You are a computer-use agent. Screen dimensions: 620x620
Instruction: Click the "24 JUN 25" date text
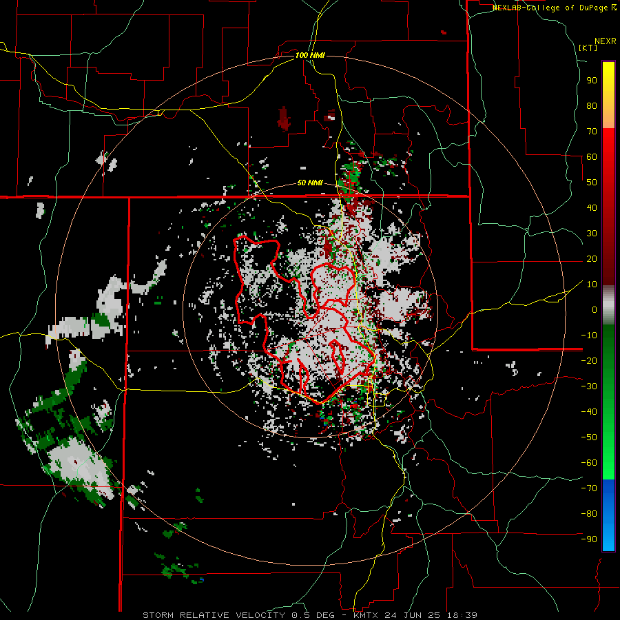413,615
